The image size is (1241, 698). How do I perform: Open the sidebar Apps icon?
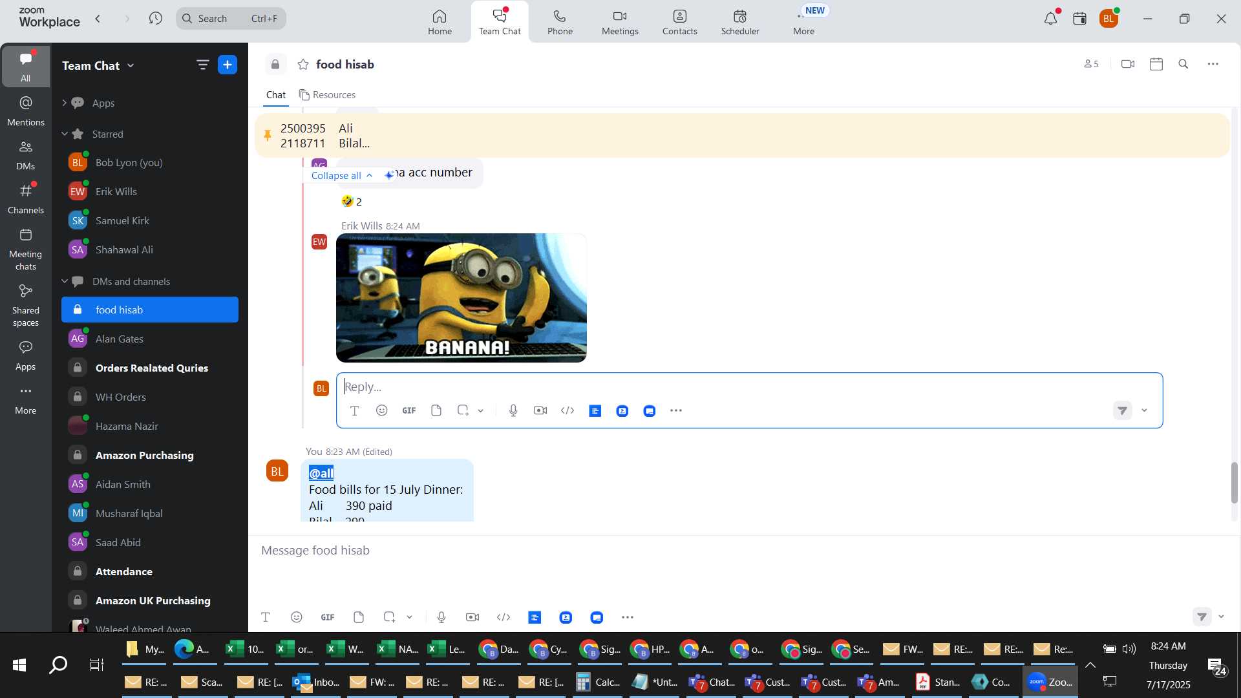click(26, 355)
